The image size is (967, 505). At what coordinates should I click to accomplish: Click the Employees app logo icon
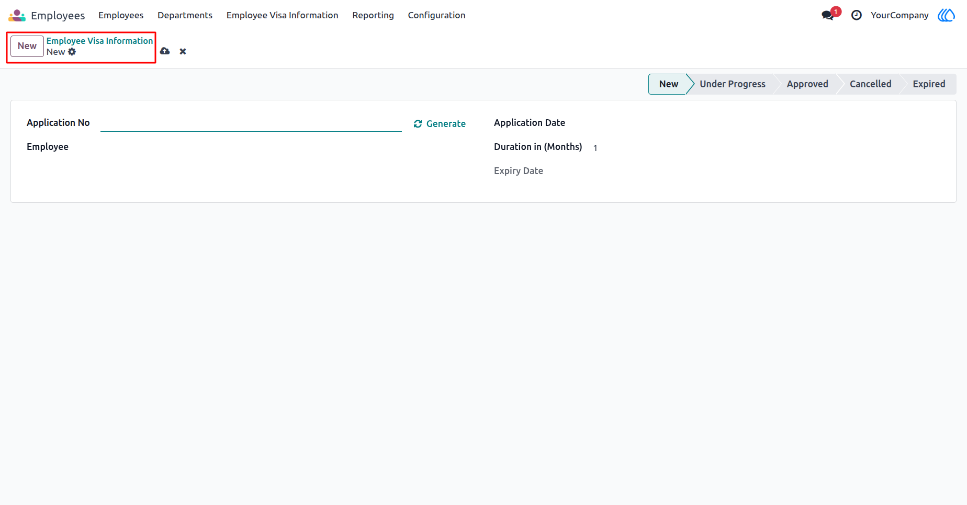click(17, 15)
